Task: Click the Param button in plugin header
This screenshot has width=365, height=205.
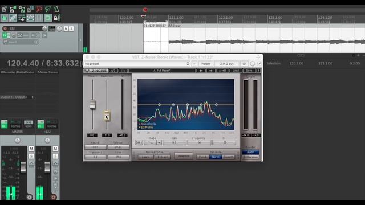Action: click(206, 64)
